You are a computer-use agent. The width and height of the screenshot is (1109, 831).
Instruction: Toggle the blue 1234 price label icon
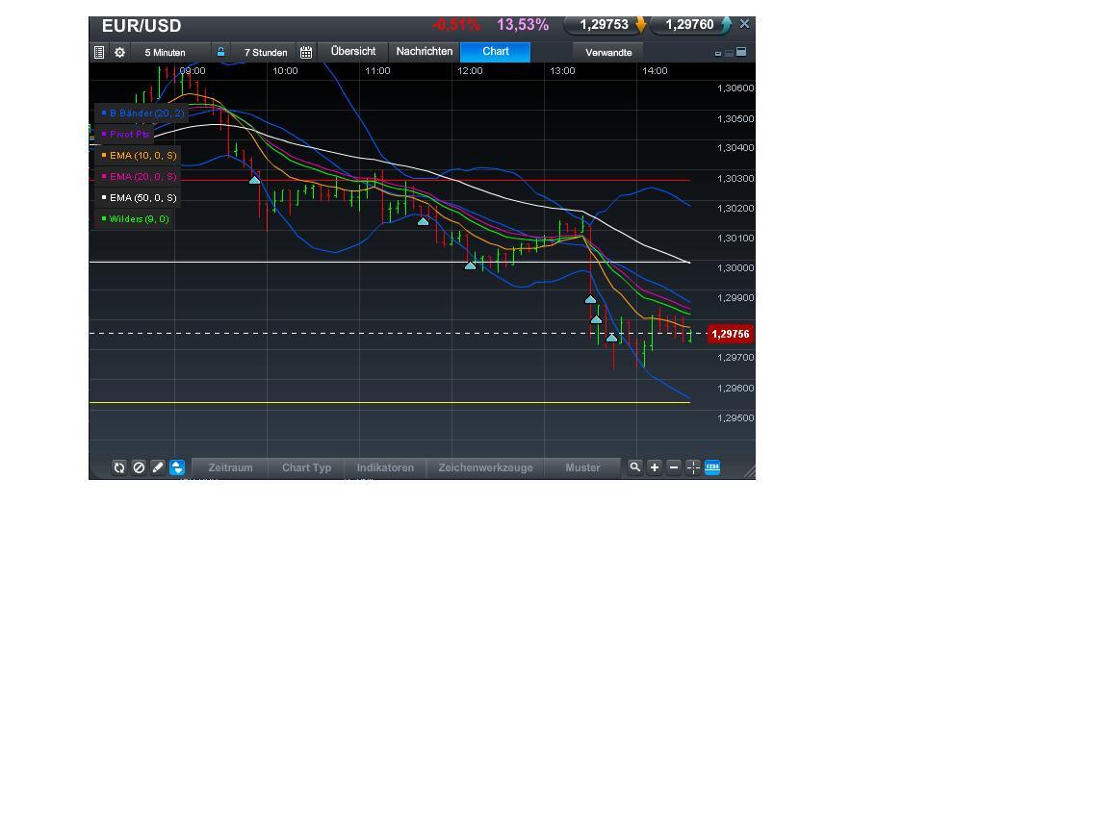pos(712,467)
